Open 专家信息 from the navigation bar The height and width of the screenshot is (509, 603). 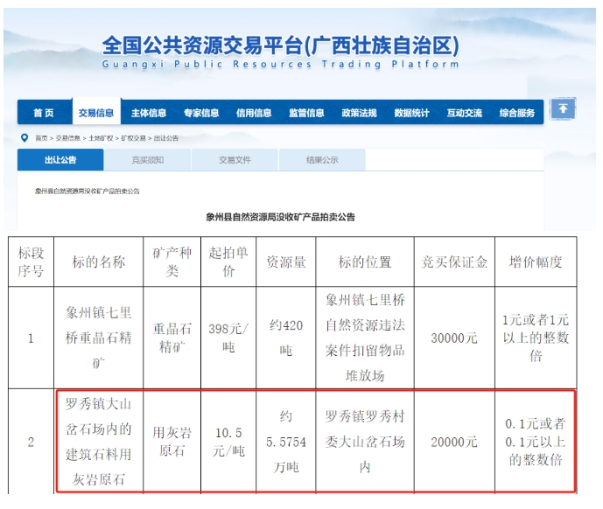(x=201, y=113)
